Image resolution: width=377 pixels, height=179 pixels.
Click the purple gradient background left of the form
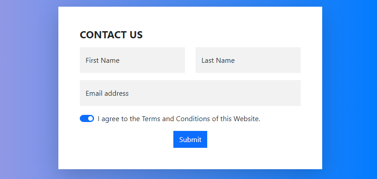pyautogui.click(x=29, y=89)
